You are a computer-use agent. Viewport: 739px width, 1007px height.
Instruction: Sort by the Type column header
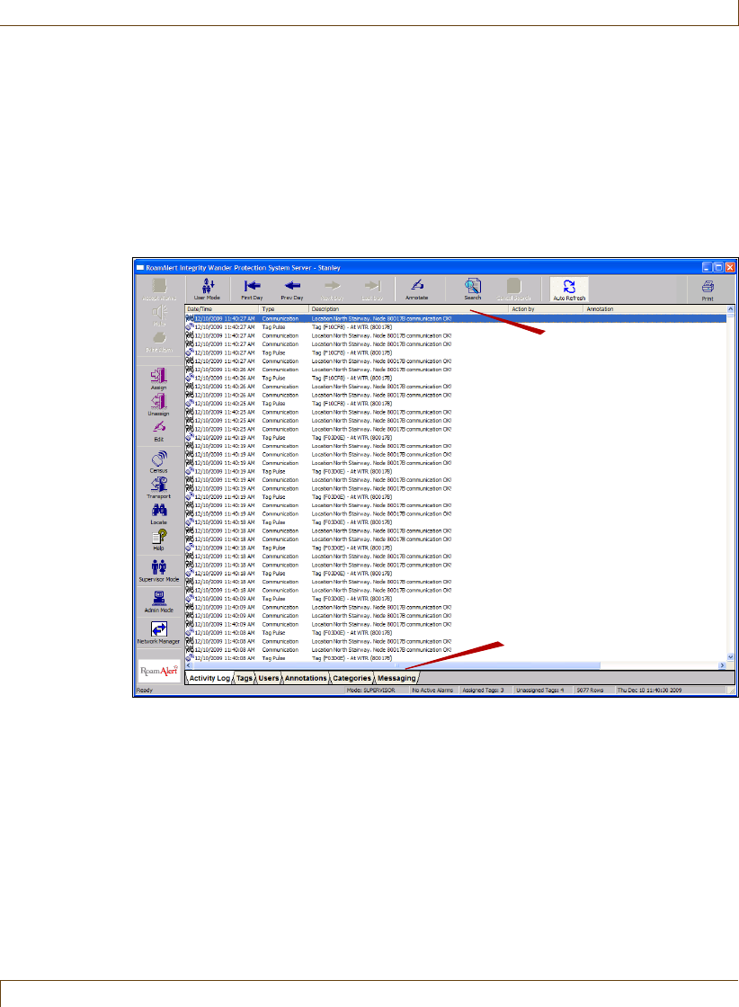click(284, 309)
